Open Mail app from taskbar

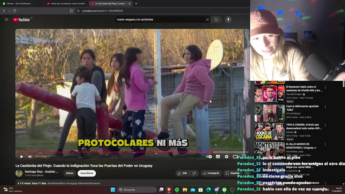193,190
